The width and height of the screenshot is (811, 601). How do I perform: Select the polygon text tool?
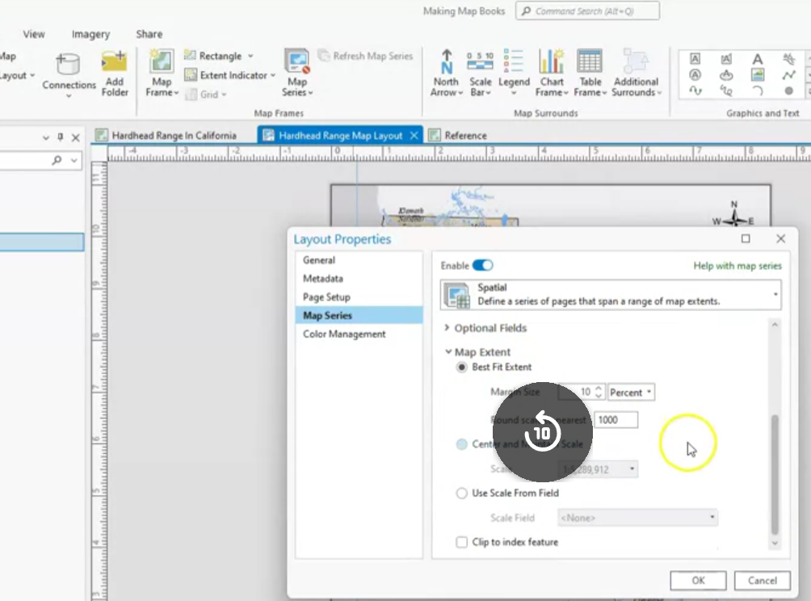pyautogui.click(x=726, y=58)
